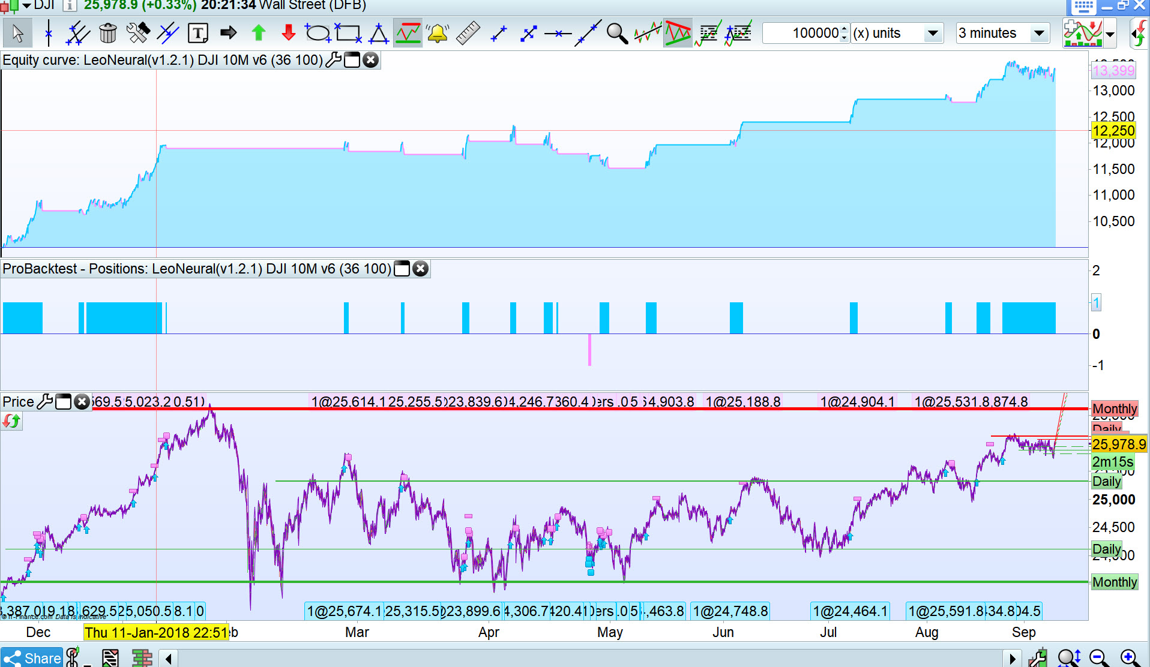Open the 3 minutes timeframe dropdown
This screenshot has height=667, width=1150.
point(1002,33)
